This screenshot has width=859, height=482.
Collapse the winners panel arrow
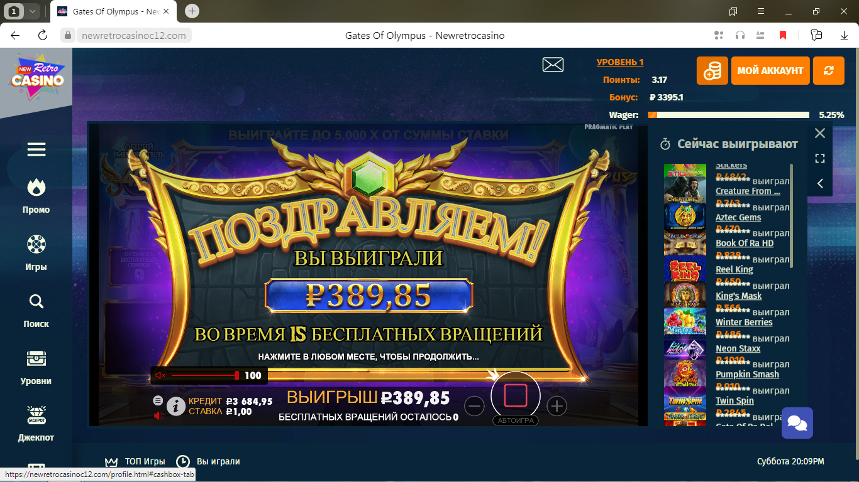coord(820,183)
